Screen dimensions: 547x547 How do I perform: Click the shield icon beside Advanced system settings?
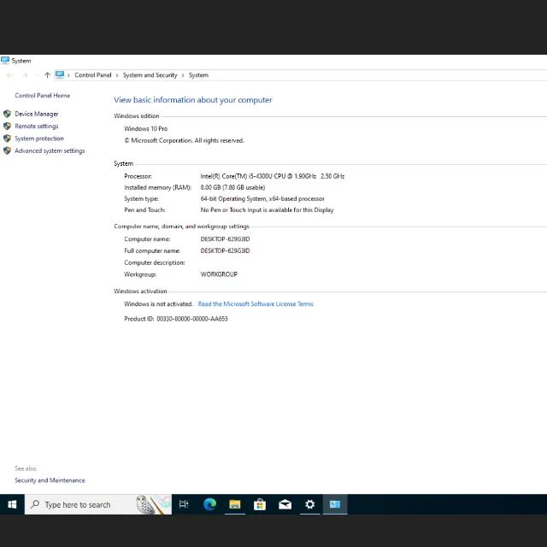(8, 150)
